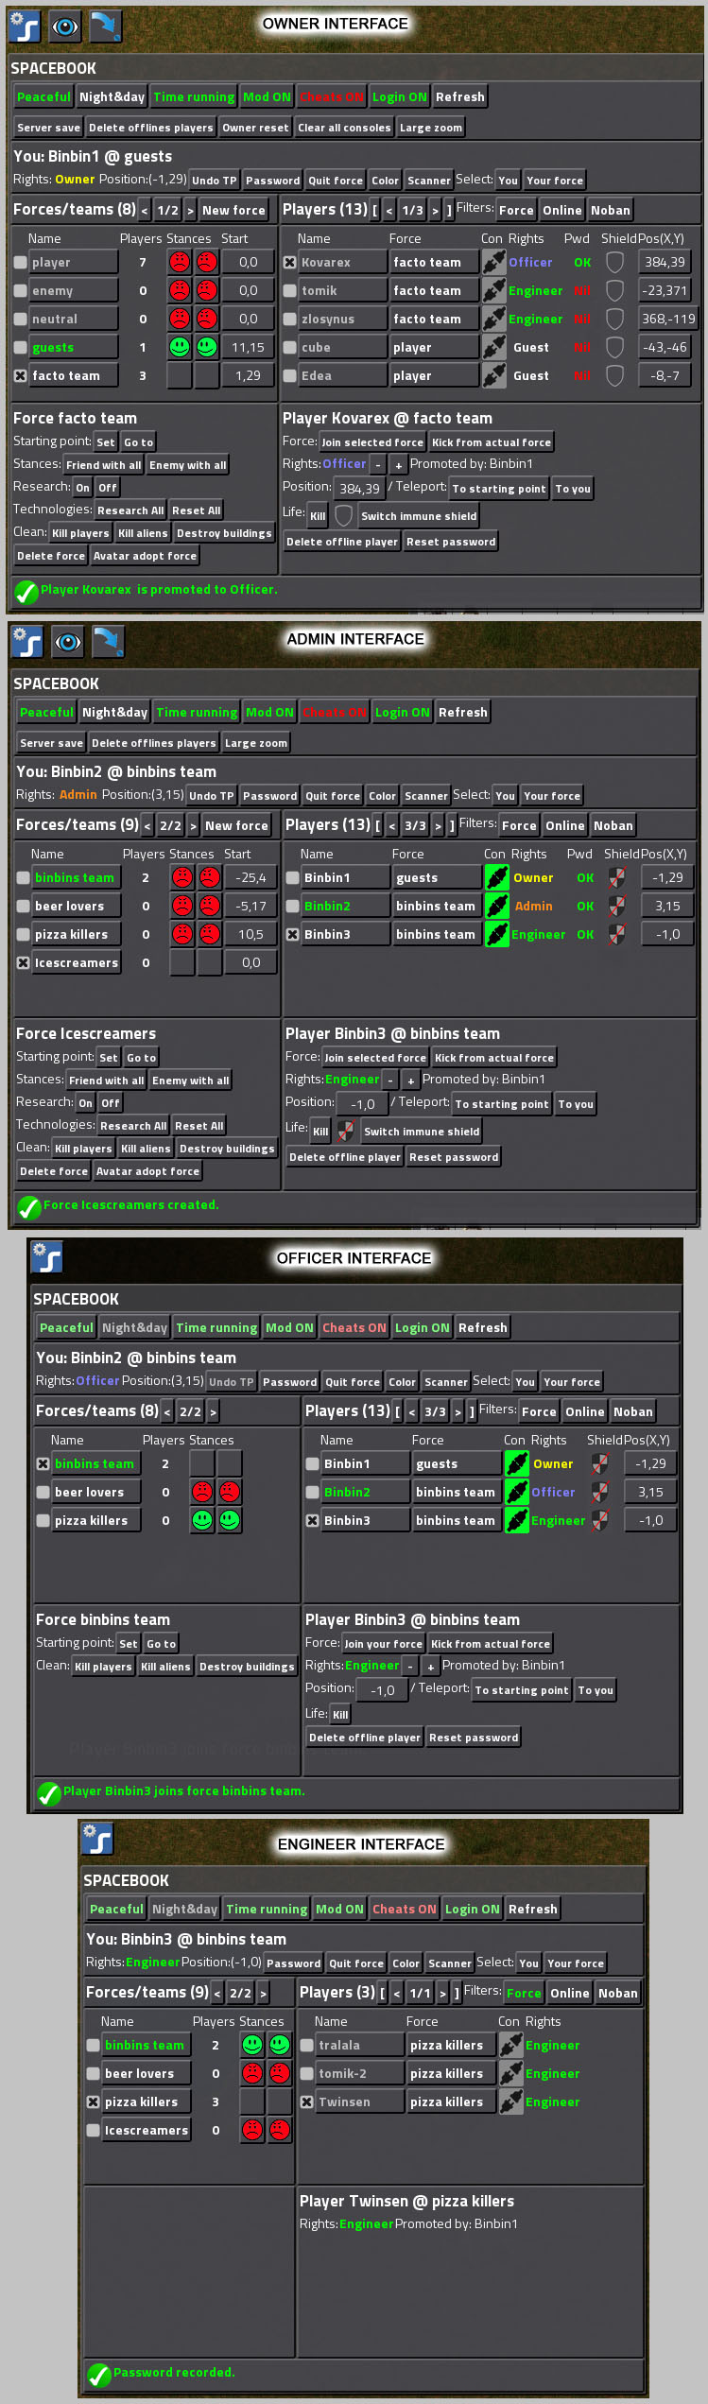Click shield icon beside Kill in Admin Binbin3 panel
Viewport: 708px width, 2404px height.
[x=347, y=1131]
